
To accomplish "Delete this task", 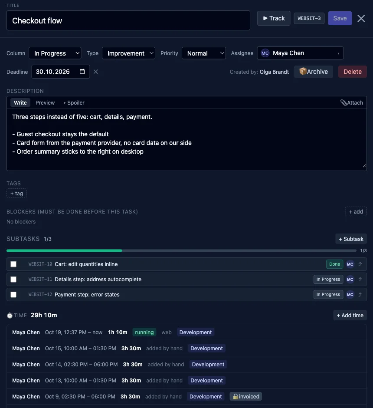I will (x=353, y=72).
